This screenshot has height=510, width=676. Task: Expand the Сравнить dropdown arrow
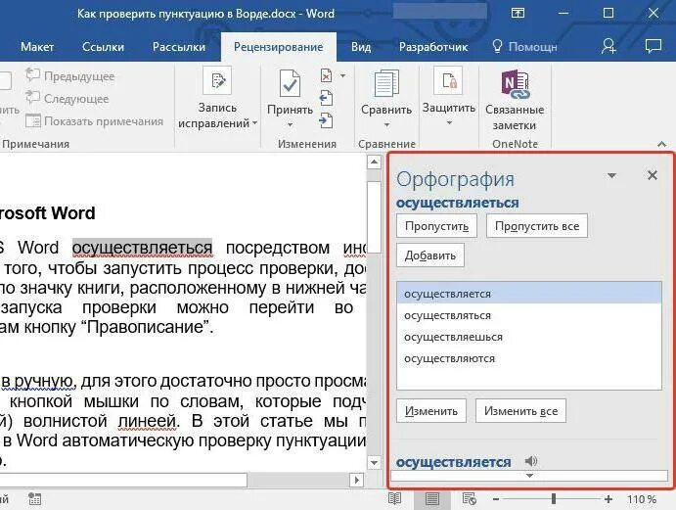tap(386, 124)
